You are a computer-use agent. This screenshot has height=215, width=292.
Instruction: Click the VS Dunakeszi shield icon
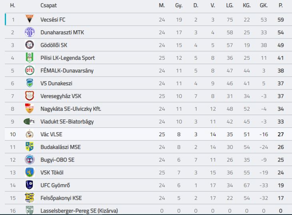coord(30,83)
